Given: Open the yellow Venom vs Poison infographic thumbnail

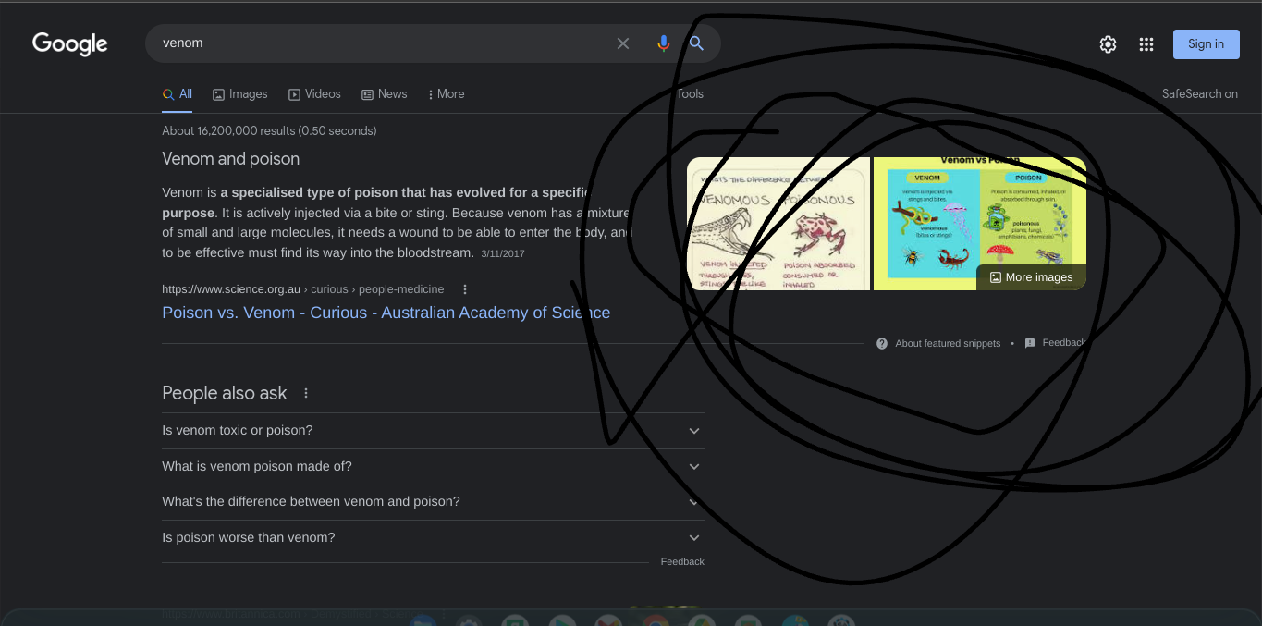Looking at the screenshot, I should click(x=980, y=223).
